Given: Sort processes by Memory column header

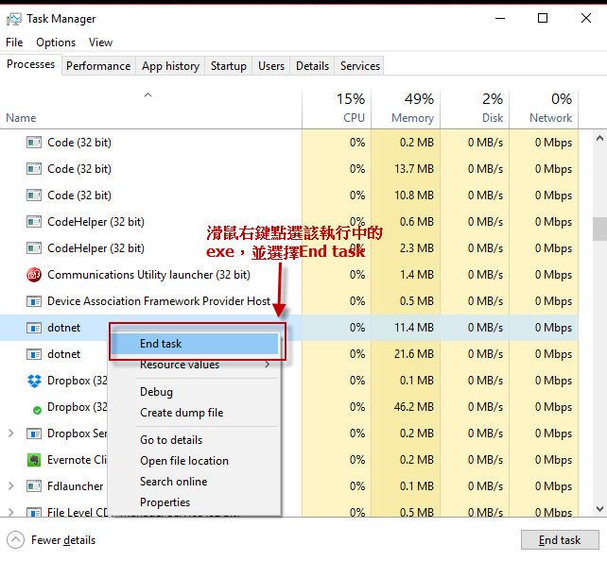Looking at the screenshot, I should coord(406,109).
